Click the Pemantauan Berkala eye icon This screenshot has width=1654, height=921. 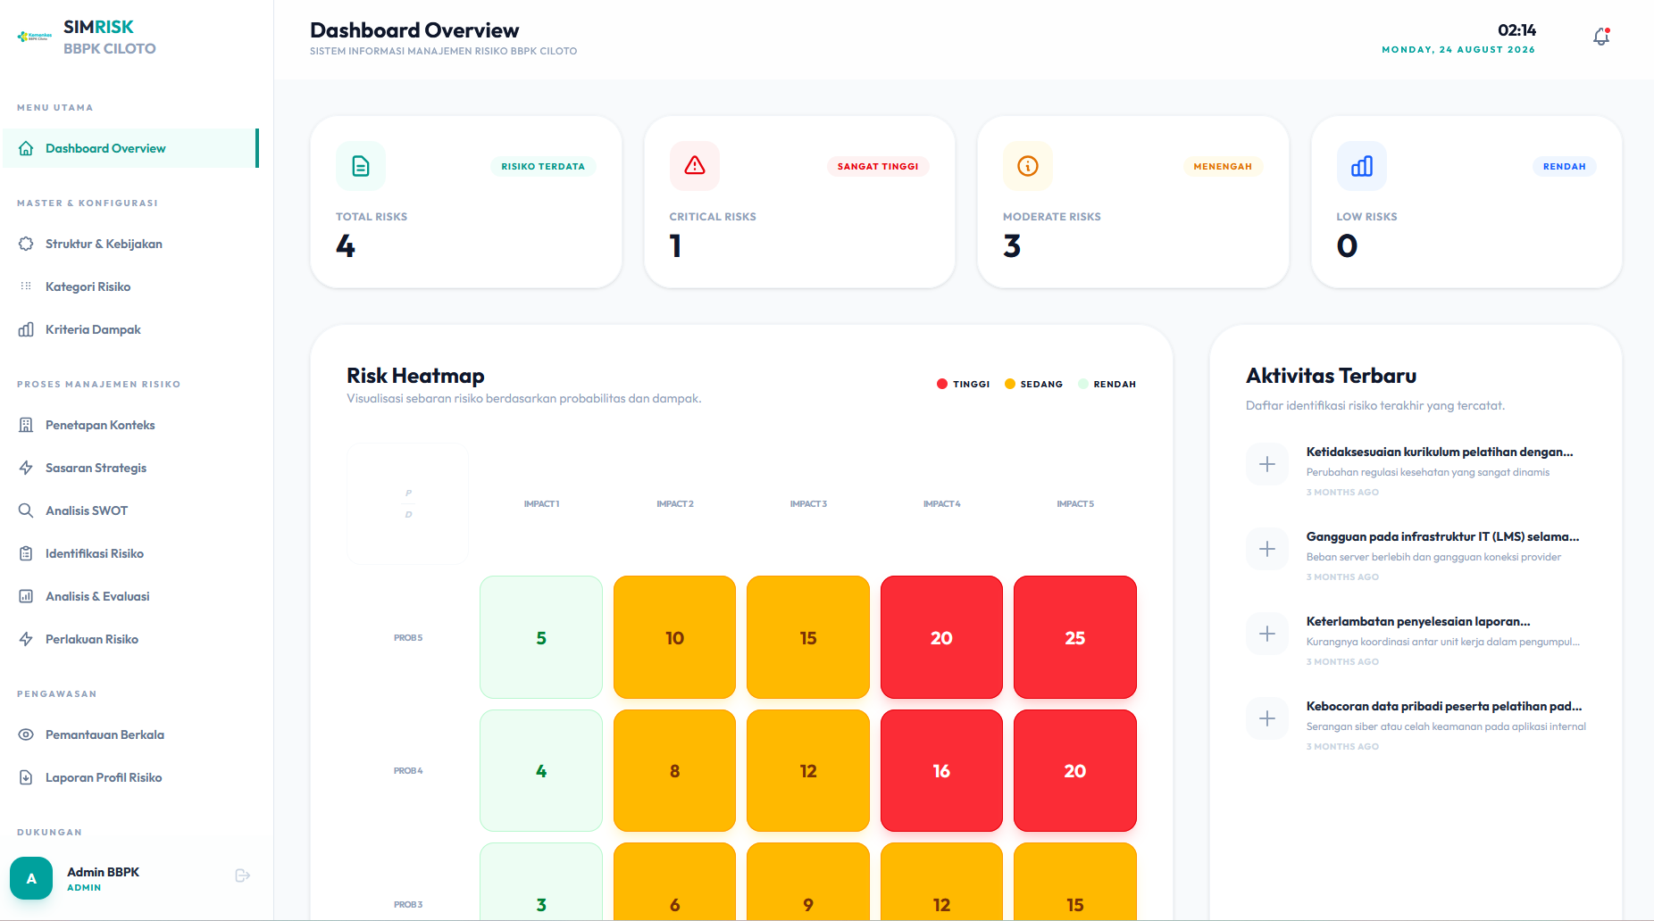pos(26,734)
